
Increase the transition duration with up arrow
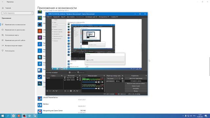click(122, 81)
